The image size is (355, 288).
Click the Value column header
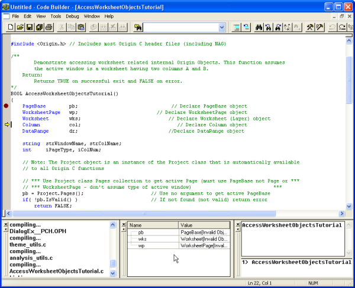[204, 225]
